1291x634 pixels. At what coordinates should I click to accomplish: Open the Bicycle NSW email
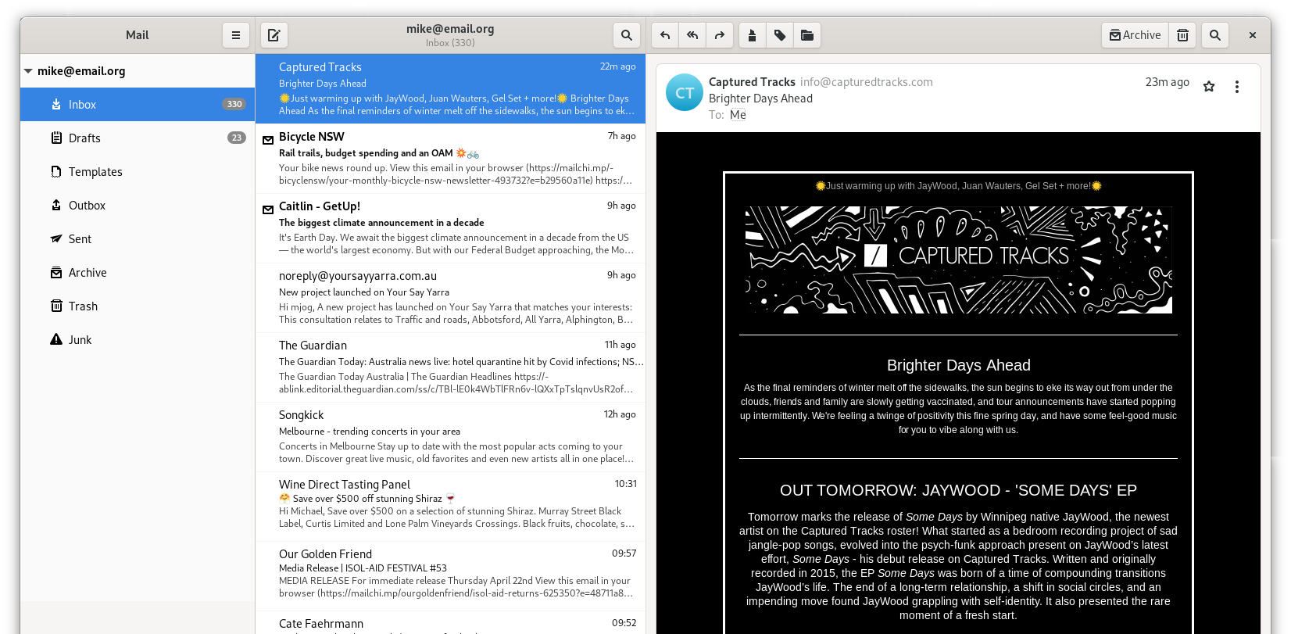tap(450, 158)
